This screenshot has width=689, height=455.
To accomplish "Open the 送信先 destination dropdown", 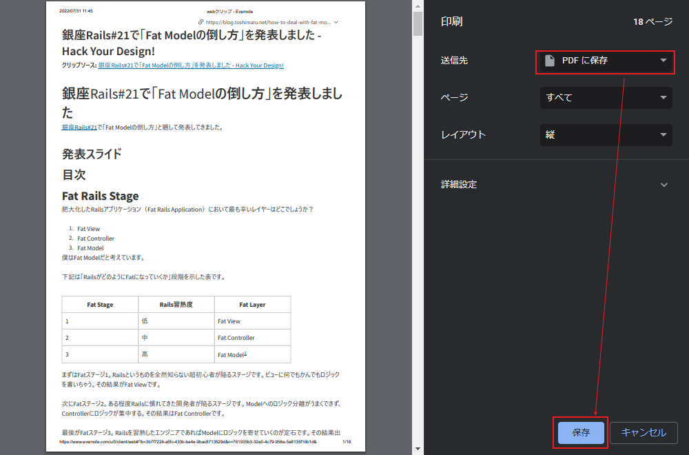I will [x=606, y=61].
